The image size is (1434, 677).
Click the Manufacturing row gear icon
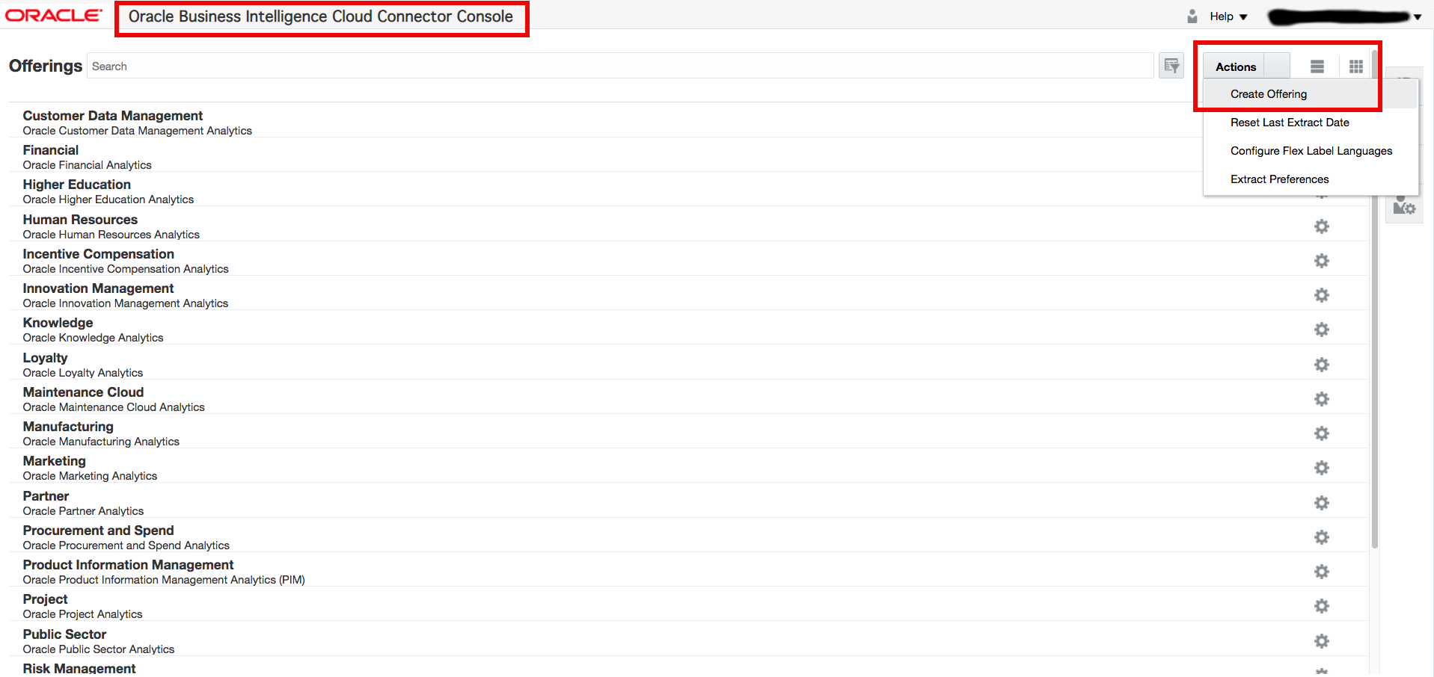point(1322,433)
